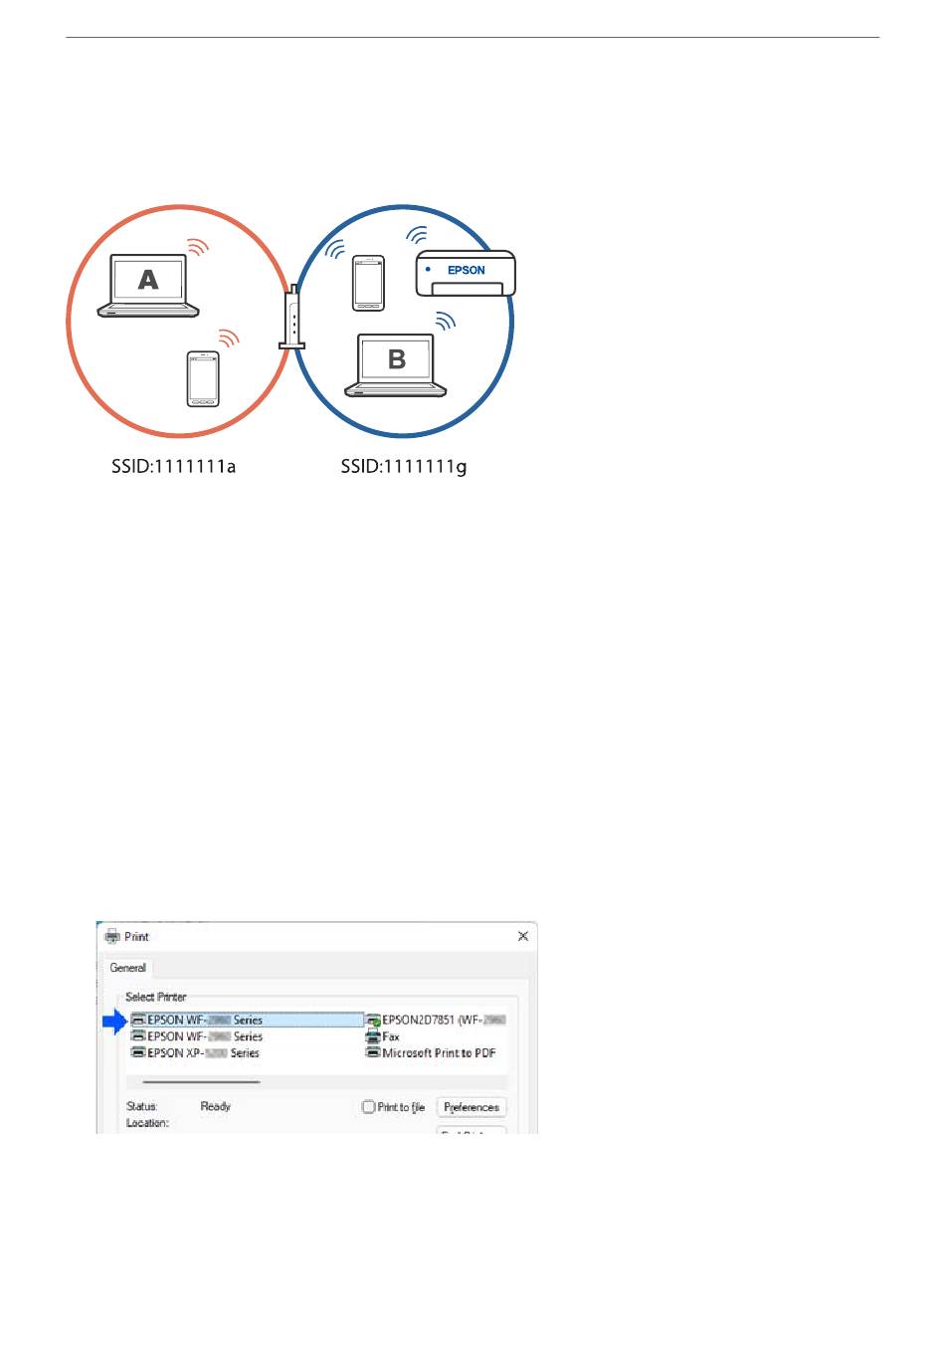945x1364 pixels.
Task: Click the Select Printer group label
Action: (156, 997)
